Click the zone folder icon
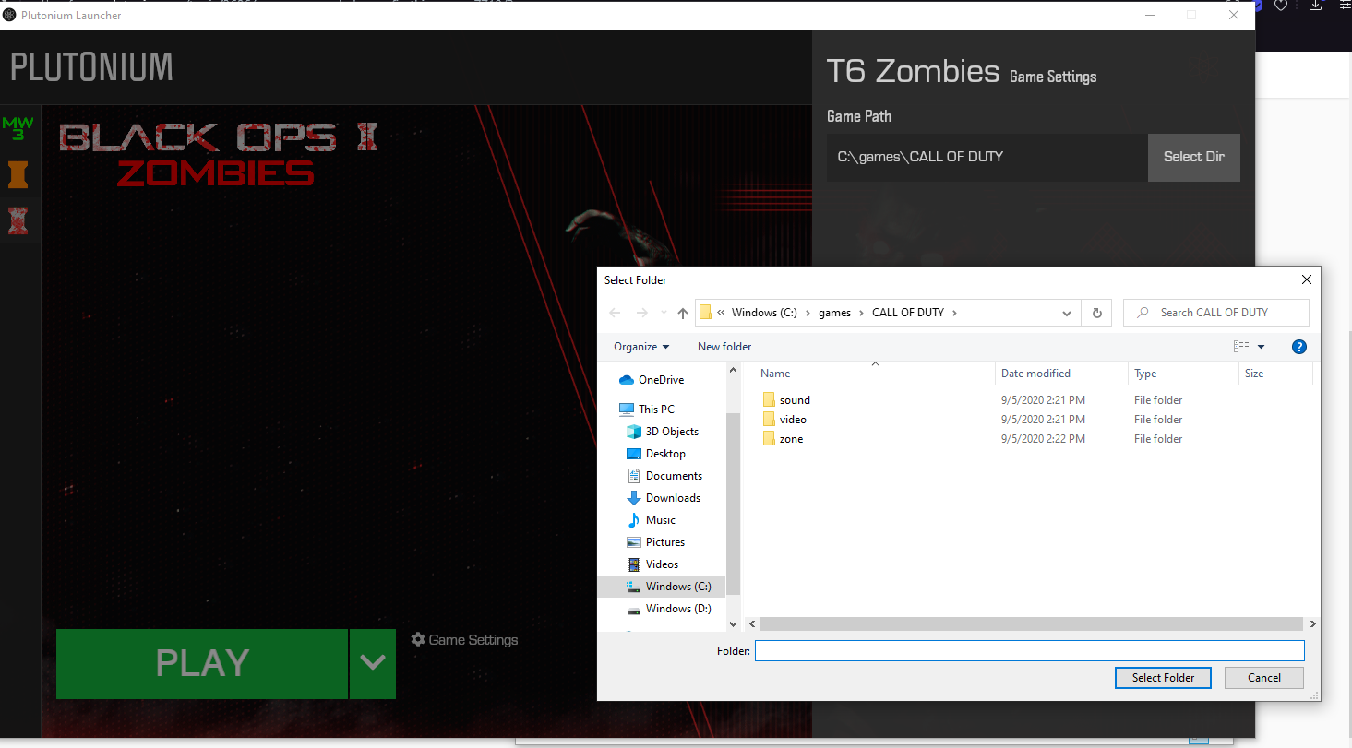This screenshot has height=748, width=1352. point(769,439)
